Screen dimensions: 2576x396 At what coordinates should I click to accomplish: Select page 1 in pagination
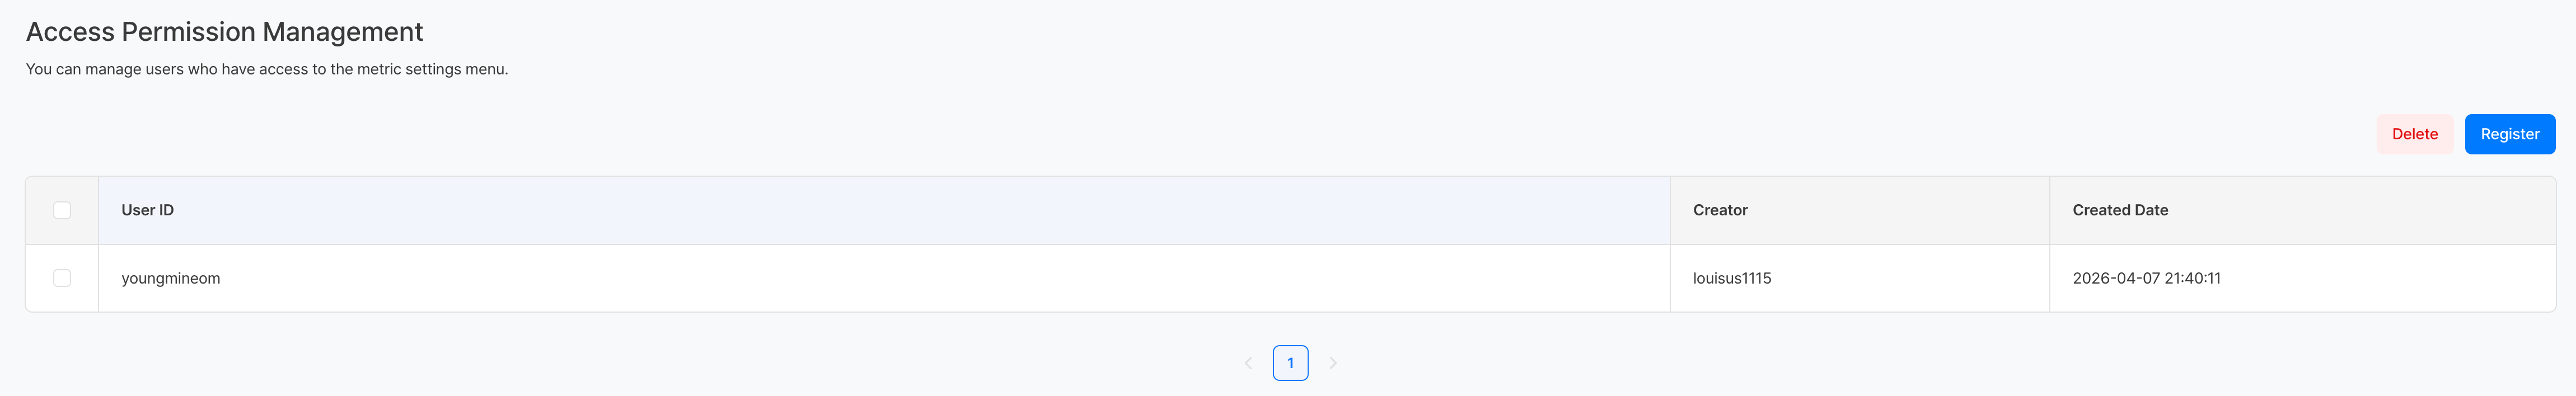coord(1290,363)
